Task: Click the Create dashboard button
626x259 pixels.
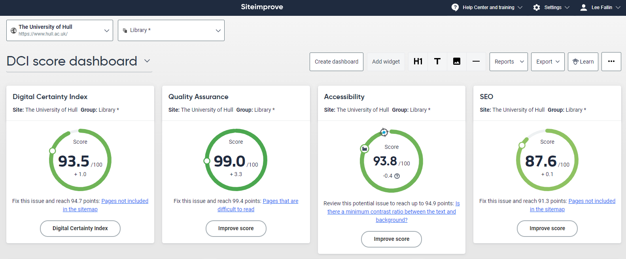Action: pos(336,62)
